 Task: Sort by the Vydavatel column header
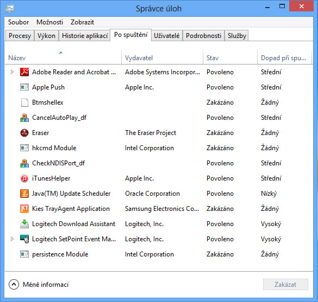coord(162,56)
